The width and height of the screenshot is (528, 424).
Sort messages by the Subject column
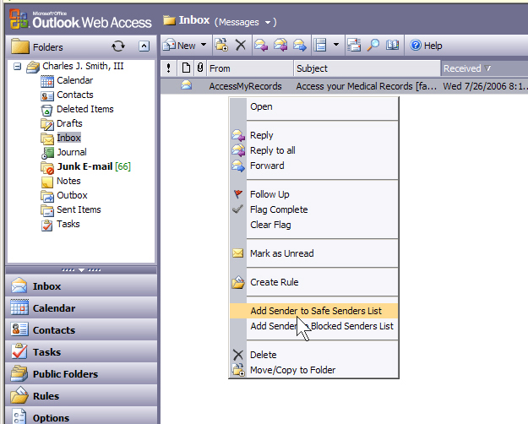point(367,68)
